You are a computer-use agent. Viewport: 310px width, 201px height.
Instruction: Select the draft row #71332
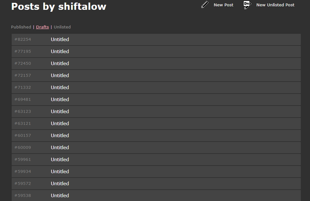(x=156, y=88)
